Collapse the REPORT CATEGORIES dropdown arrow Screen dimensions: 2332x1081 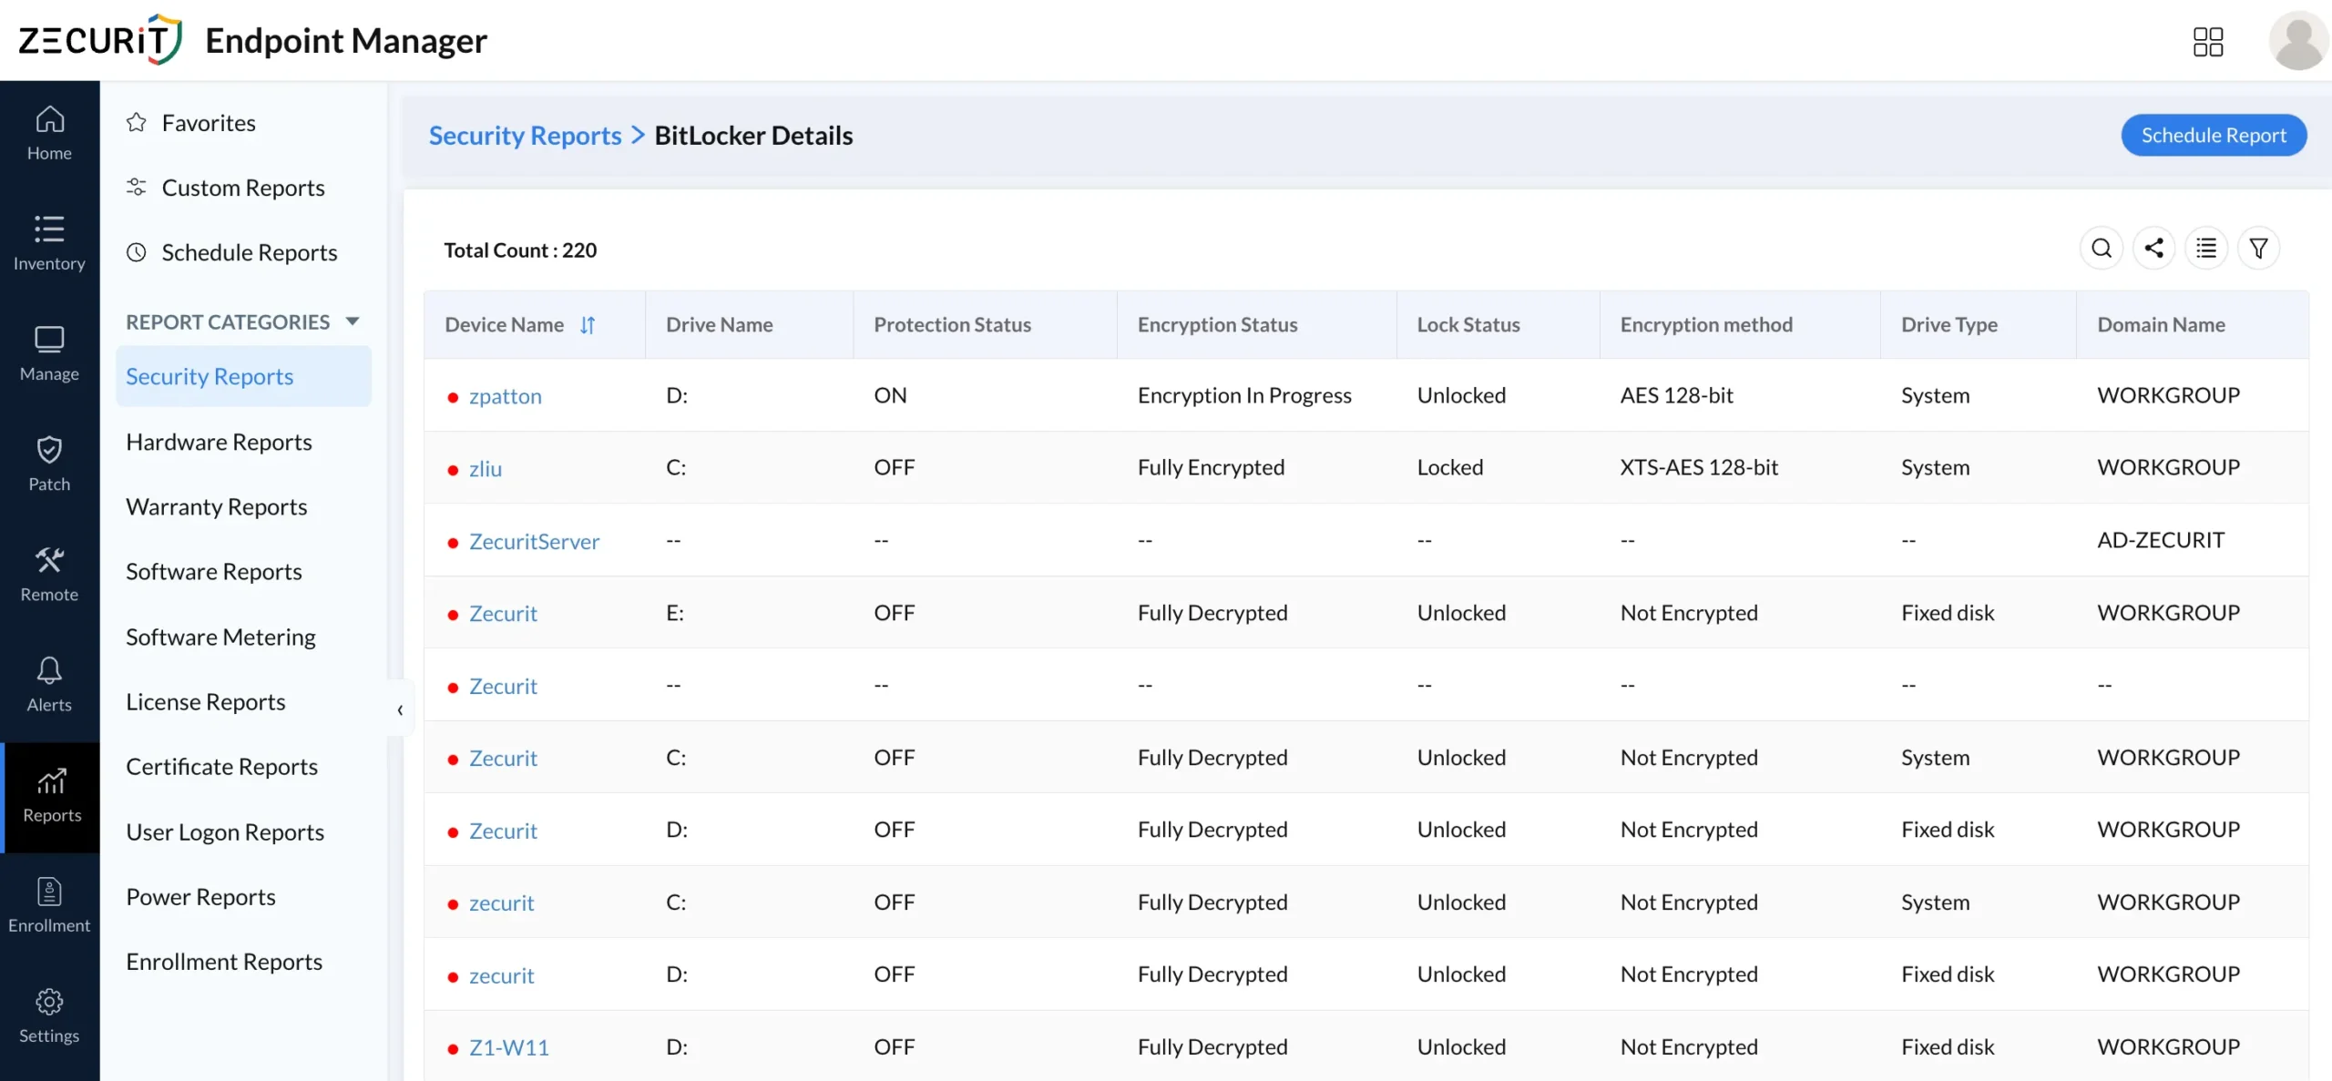(x=353, y=321)
